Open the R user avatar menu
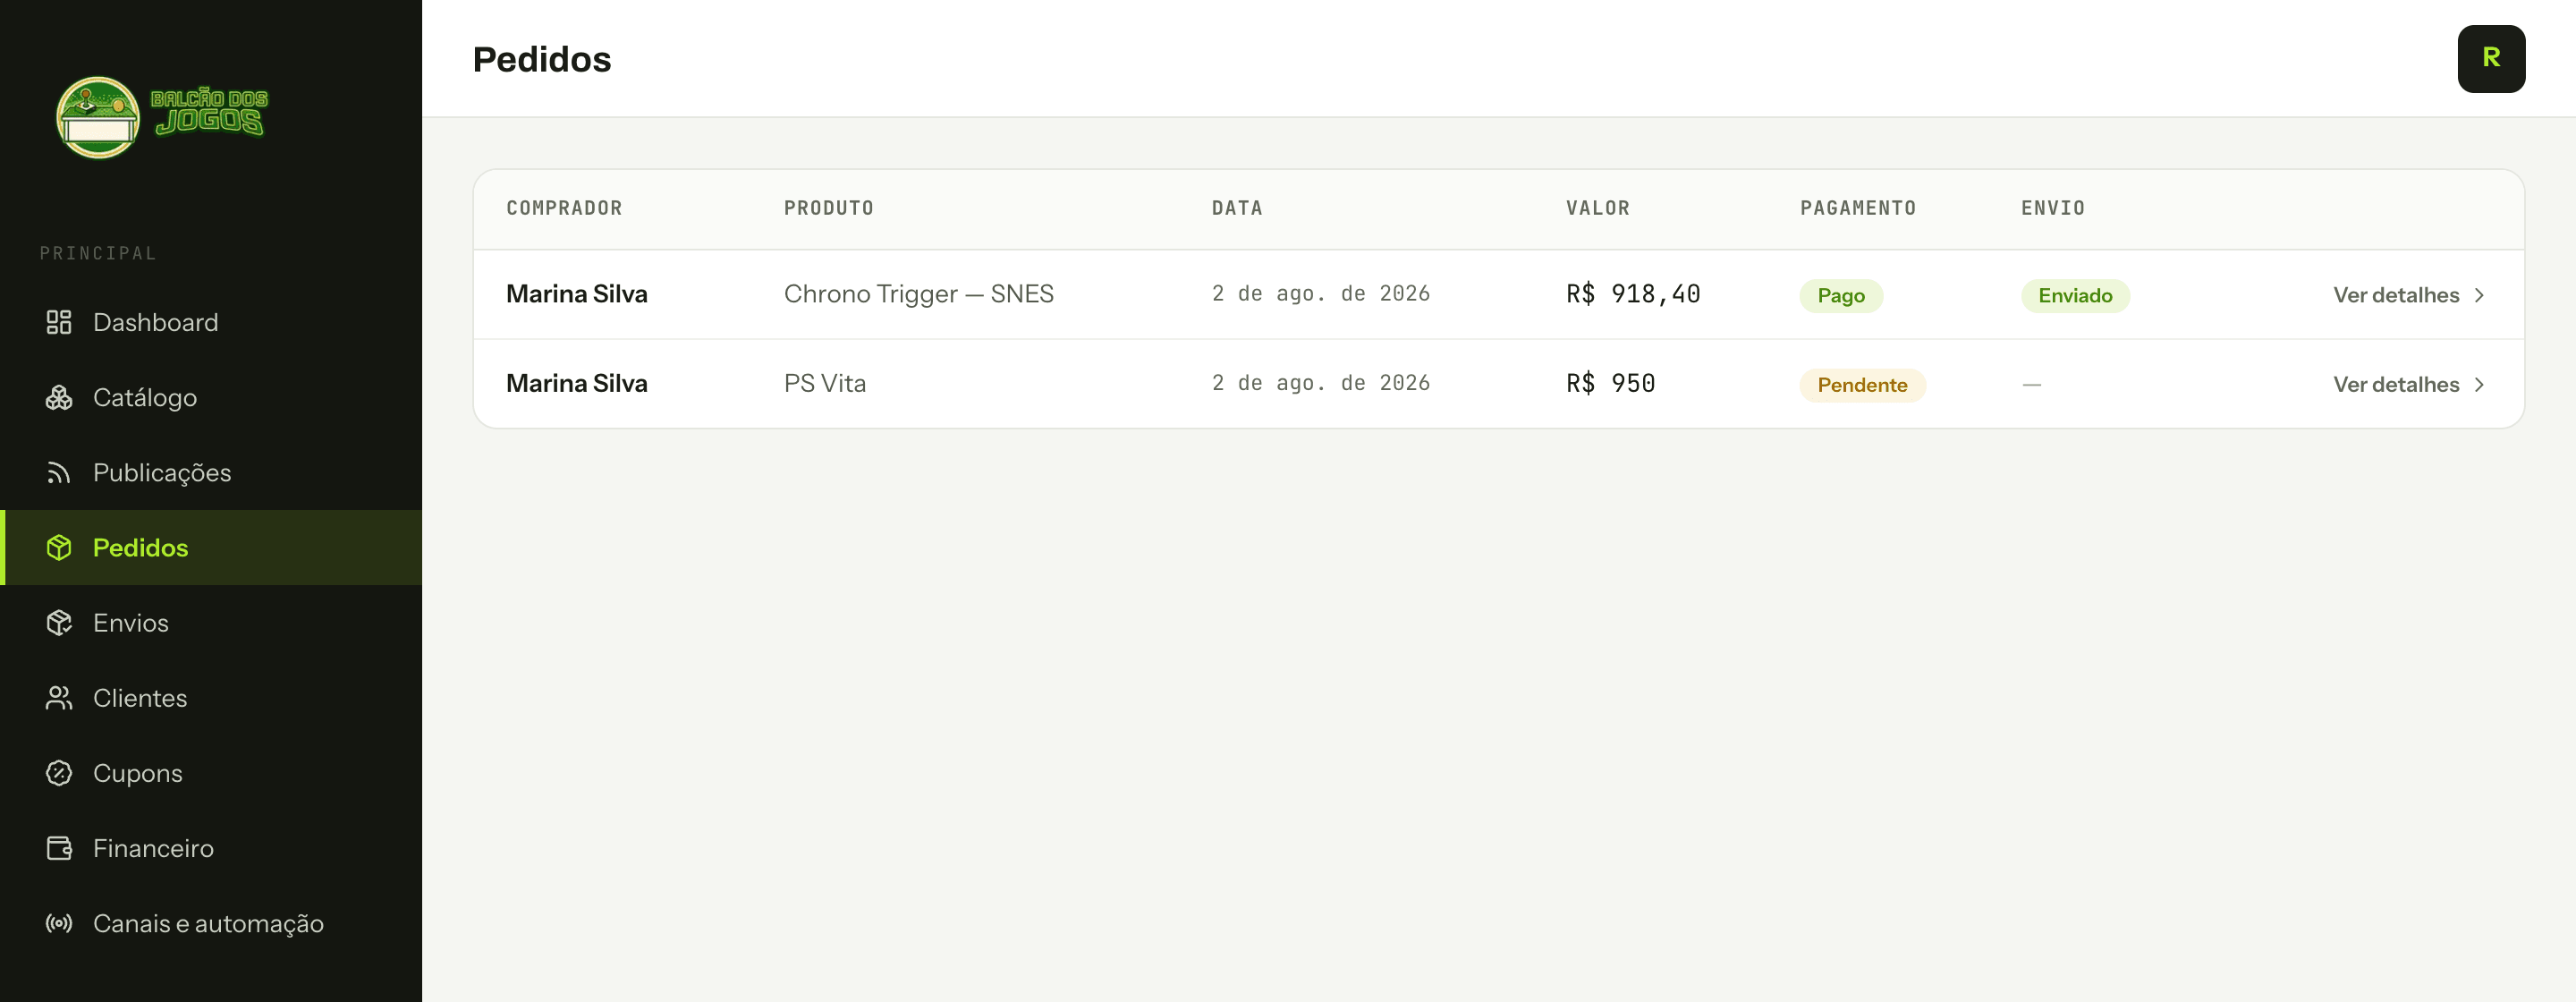The width and height of the screenshot is (2576, 1002). 2491,59
